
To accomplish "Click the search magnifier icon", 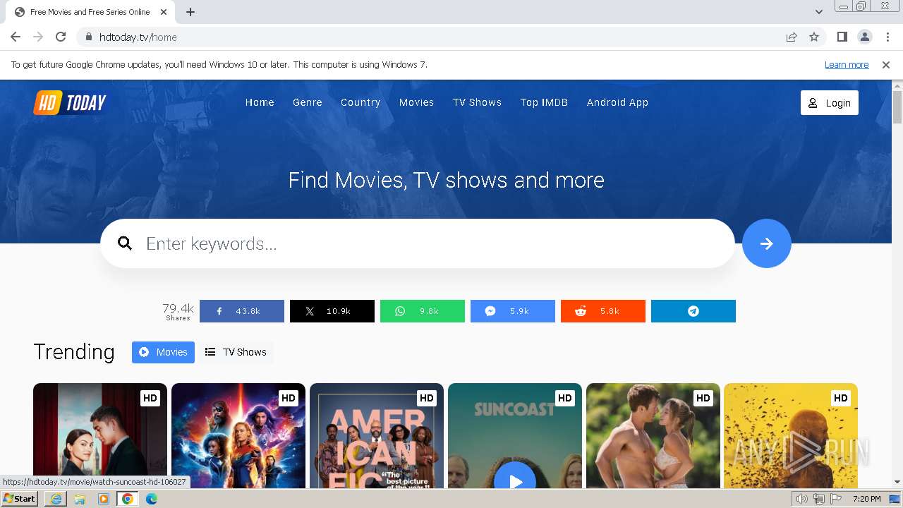I will (125, 243).
